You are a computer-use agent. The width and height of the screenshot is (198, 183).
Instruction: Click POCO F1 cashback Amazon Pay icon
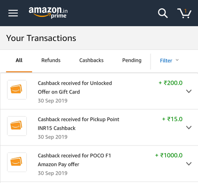(17, 162)
